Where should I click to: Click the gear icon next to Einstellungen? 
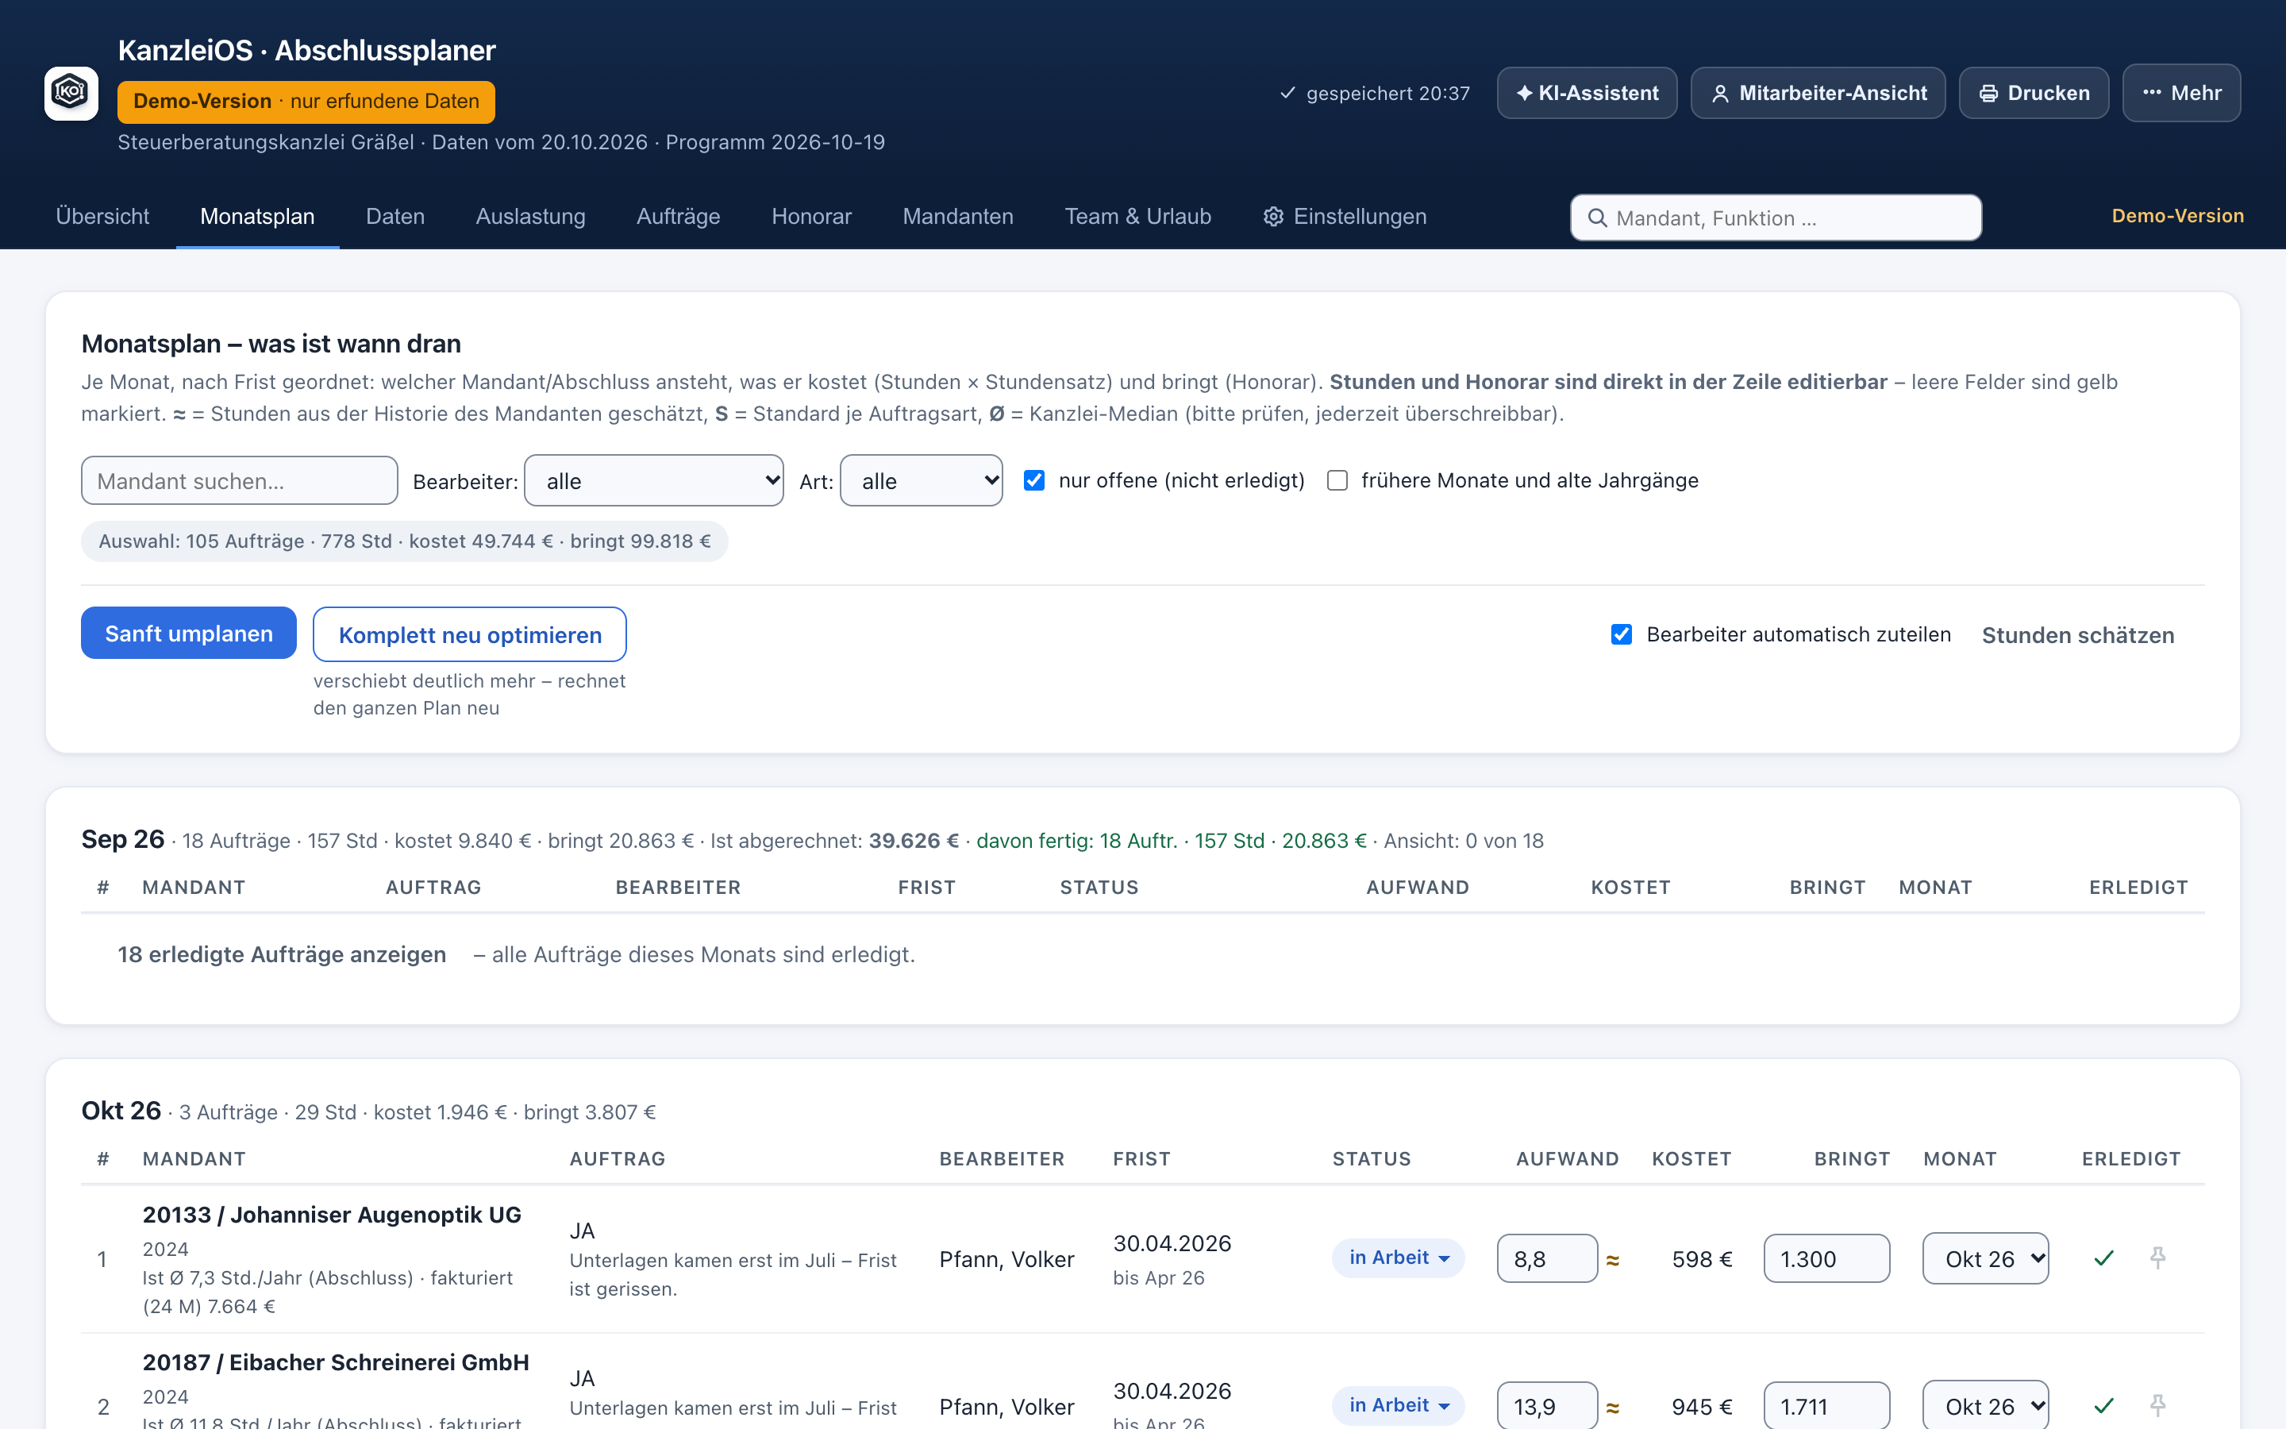click(x=1273, y=217)
